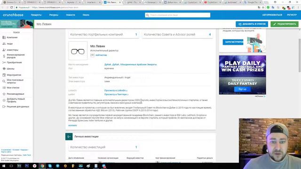Click Sign up in Yahoo ad
This screenshot has width=301, height=169.
(242, 89)
